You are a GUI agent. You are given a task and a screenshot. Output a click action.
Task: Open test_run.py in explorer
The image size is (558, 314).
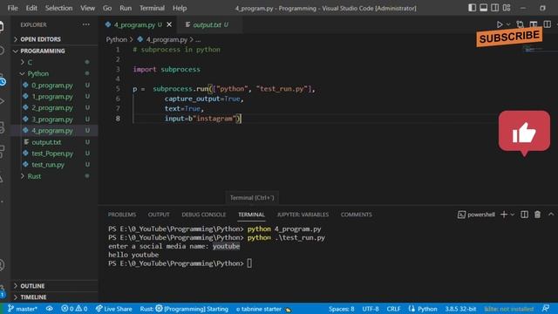[48, 165]
